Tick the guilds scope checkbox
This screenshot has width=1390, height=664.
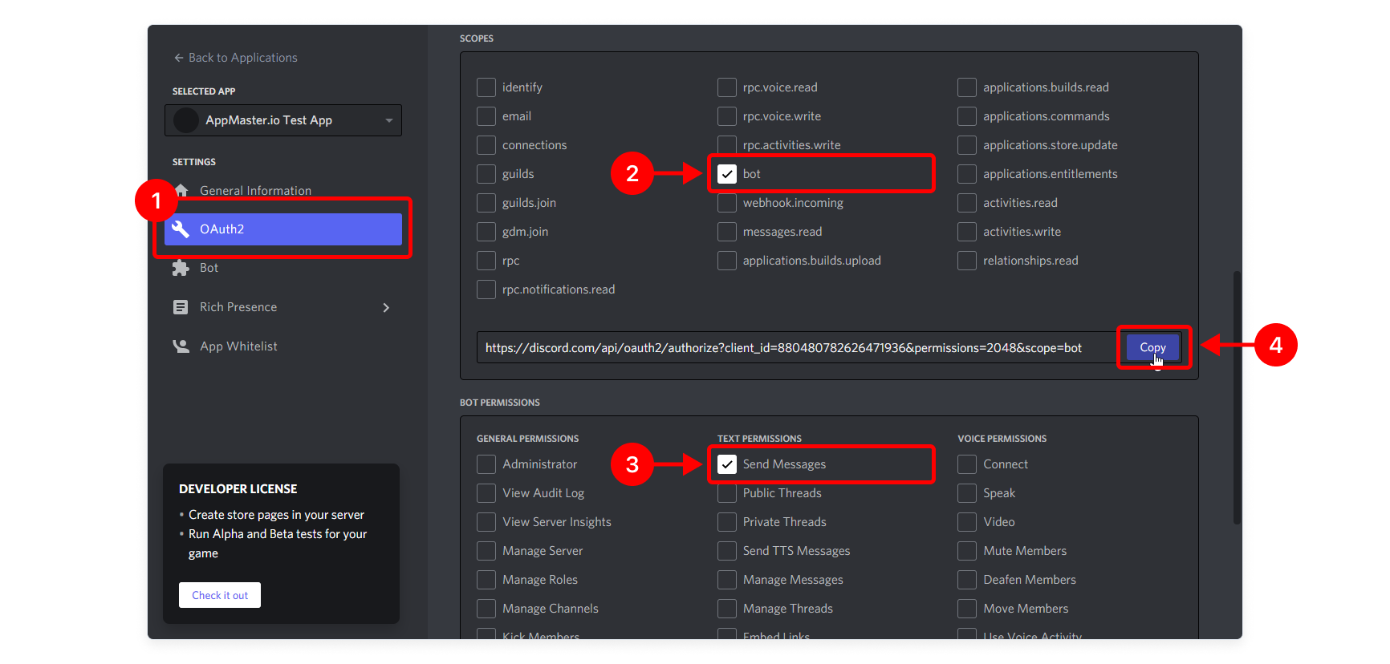pos(486,174)
